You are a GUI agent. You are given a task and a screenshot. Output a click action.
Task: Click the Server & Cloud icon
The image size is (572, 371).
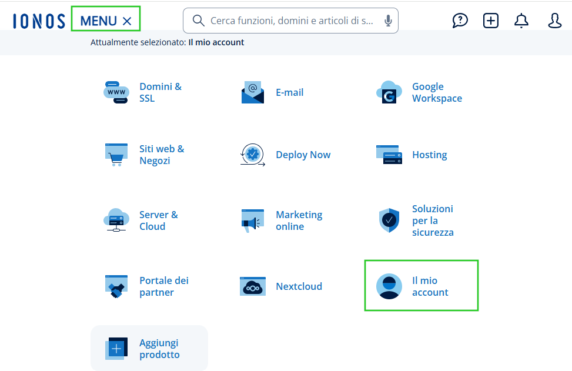pos(116,220)
